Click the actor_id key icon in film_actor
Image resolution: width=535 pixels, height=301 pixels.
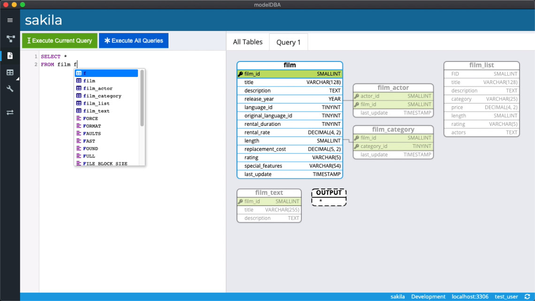pos(357,96)
